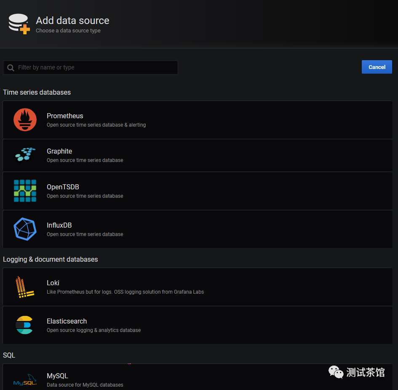The height and width of the screenshot is (390, 398).
Task: Choose the Graphite data source title
Action: point(59,151)
